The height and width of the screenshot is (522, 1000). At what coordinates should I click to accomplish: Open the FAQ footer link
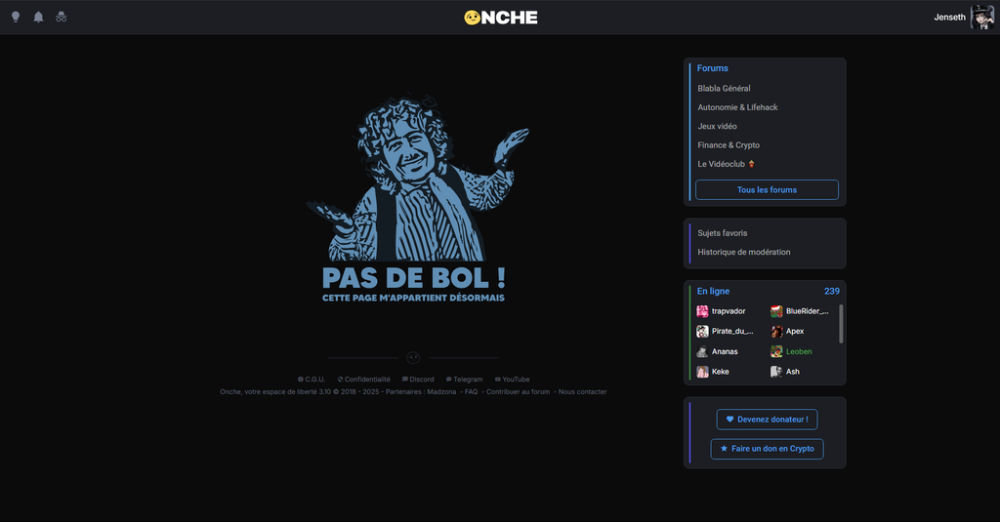click(471, 392)
